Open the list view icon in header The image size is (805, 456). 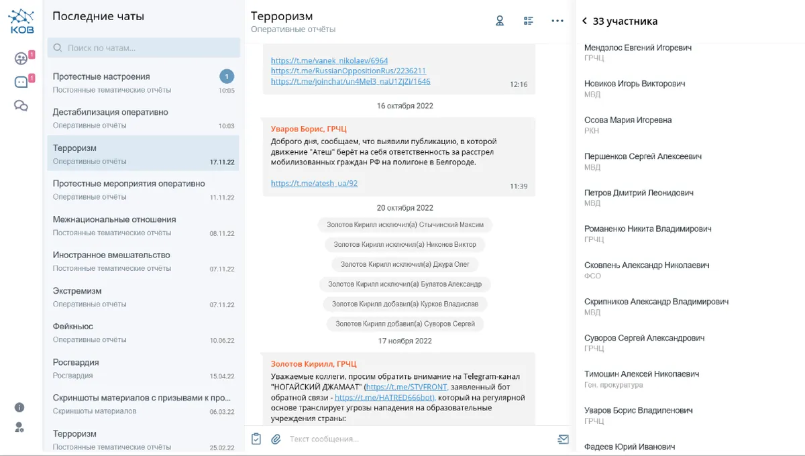click(x=528, y=21)
